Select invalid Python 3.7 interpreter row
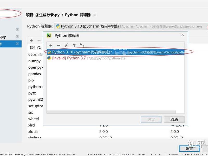Screen dimensions: 208x156 point(115,58)
